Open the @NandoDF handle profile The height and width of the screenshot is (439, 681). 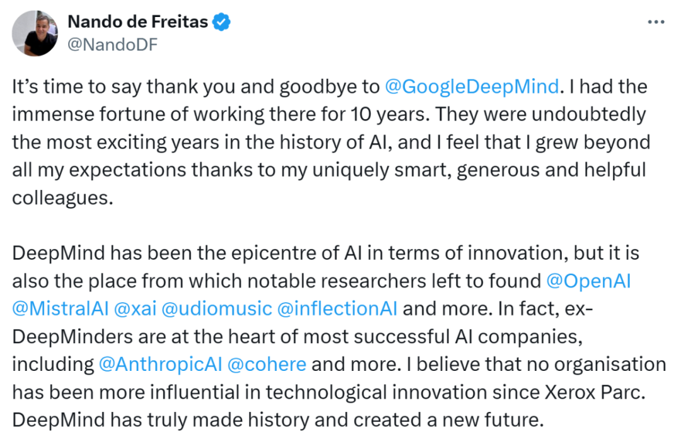point(112,44)
